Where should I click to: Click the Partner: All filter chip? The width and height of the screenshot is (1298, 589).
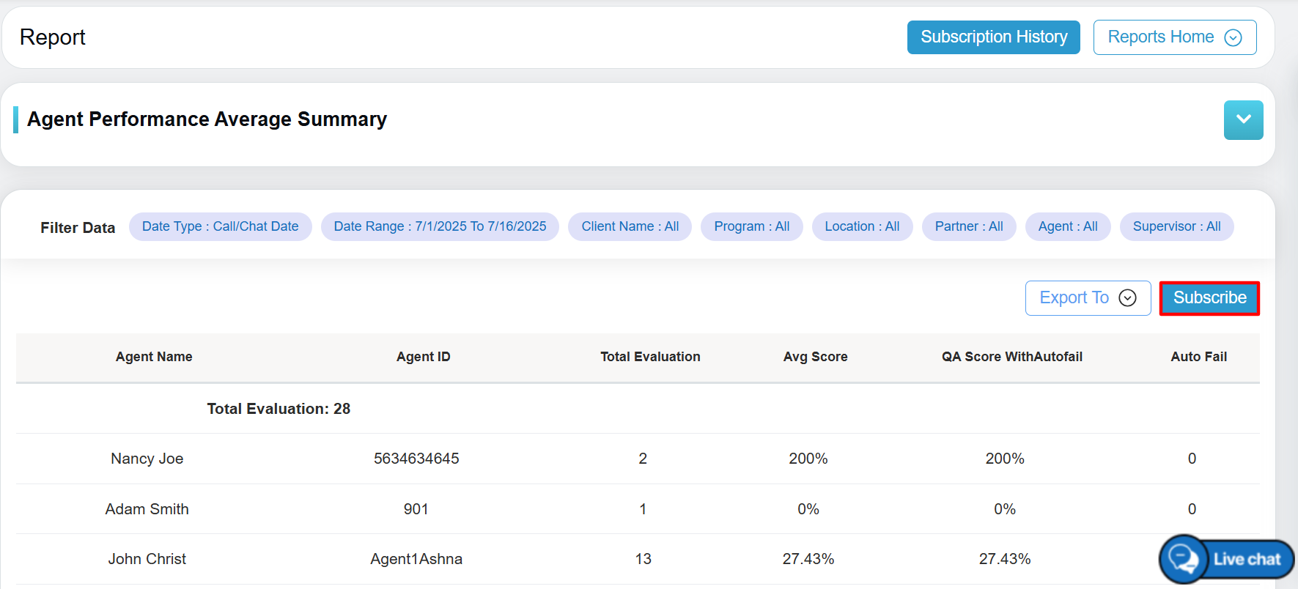(x=968, y=227)
